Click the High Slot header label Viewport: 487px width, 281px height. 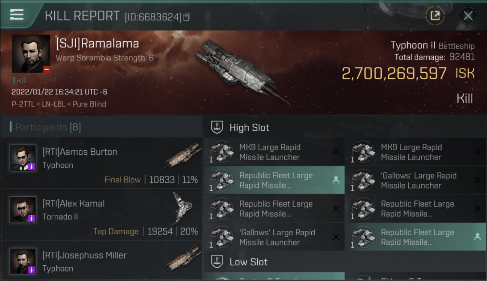[249, 128]
